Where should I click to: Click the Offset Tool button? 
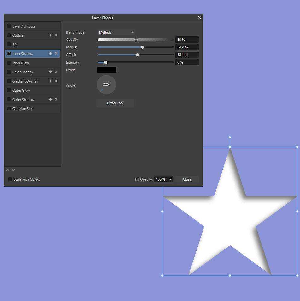(115, 103)
